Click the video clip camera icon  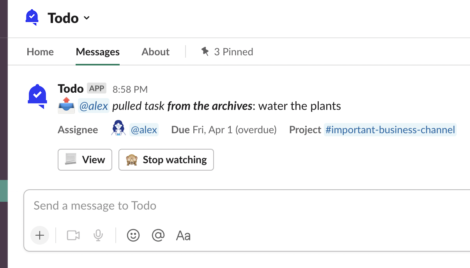73,235
